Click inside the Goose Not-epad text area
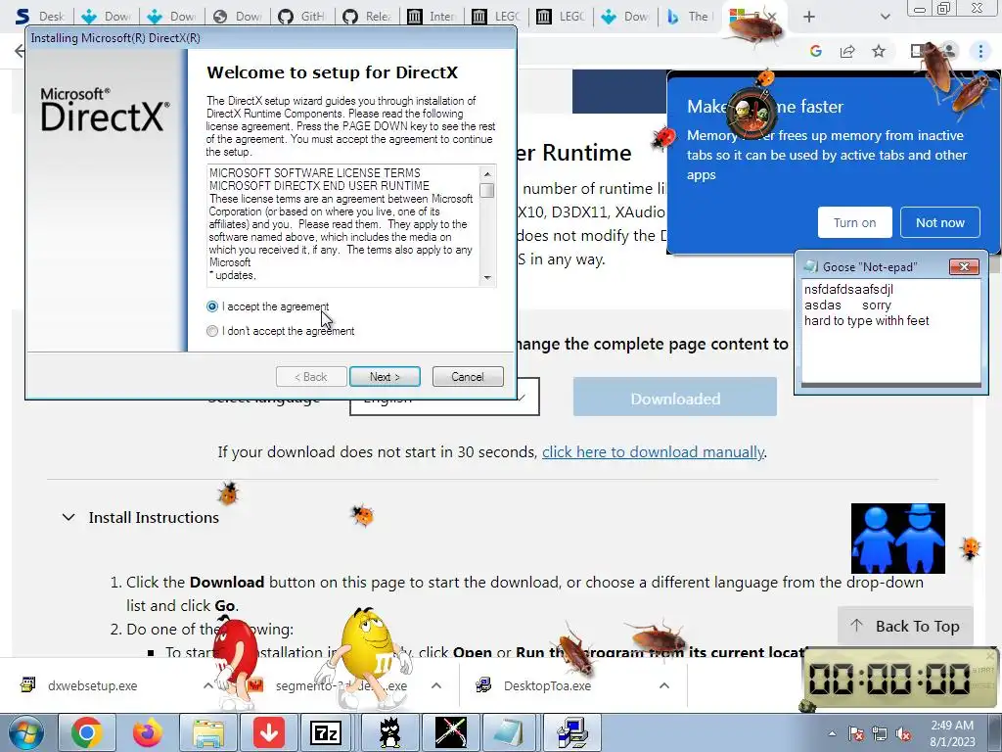This screenshot has width=1002, height=752. (x=890, y=331)
